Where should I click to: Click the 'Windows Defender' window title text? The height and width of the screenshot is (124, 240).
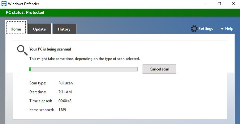[x=24, y=4]
